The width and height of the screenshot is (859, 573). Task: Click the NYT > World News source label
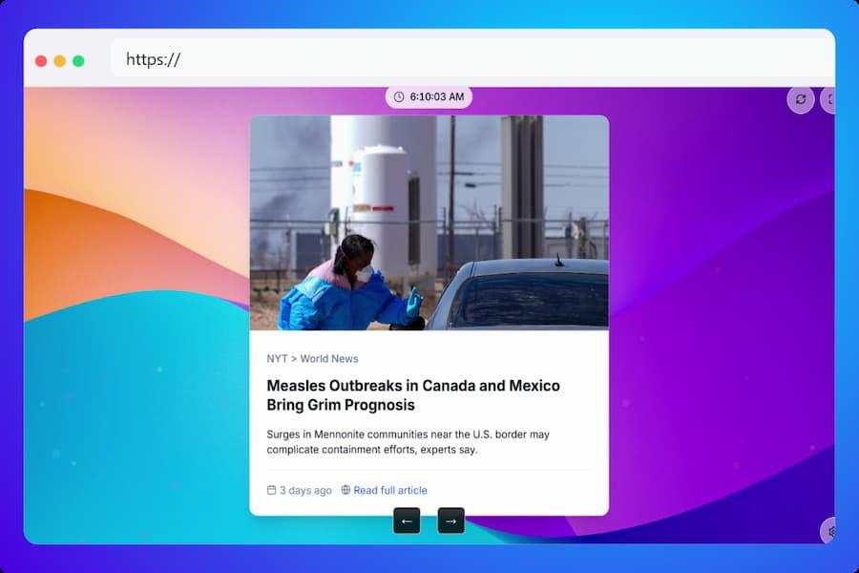[x=312, y=359]
